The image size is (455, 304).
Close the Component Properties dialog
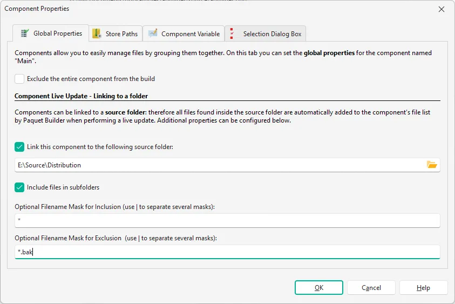[441, 9]
